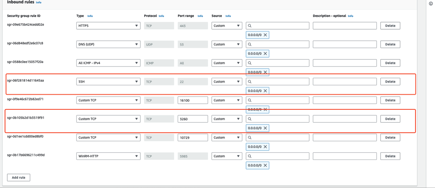This screenshot has height=188, width=435.
Task: Open Info link beside Port range header
Action: pyautogui.click(x=201, y=16)
